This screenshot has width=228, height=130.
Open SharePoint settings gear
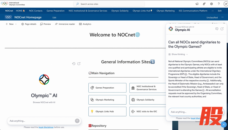[212, 4]
